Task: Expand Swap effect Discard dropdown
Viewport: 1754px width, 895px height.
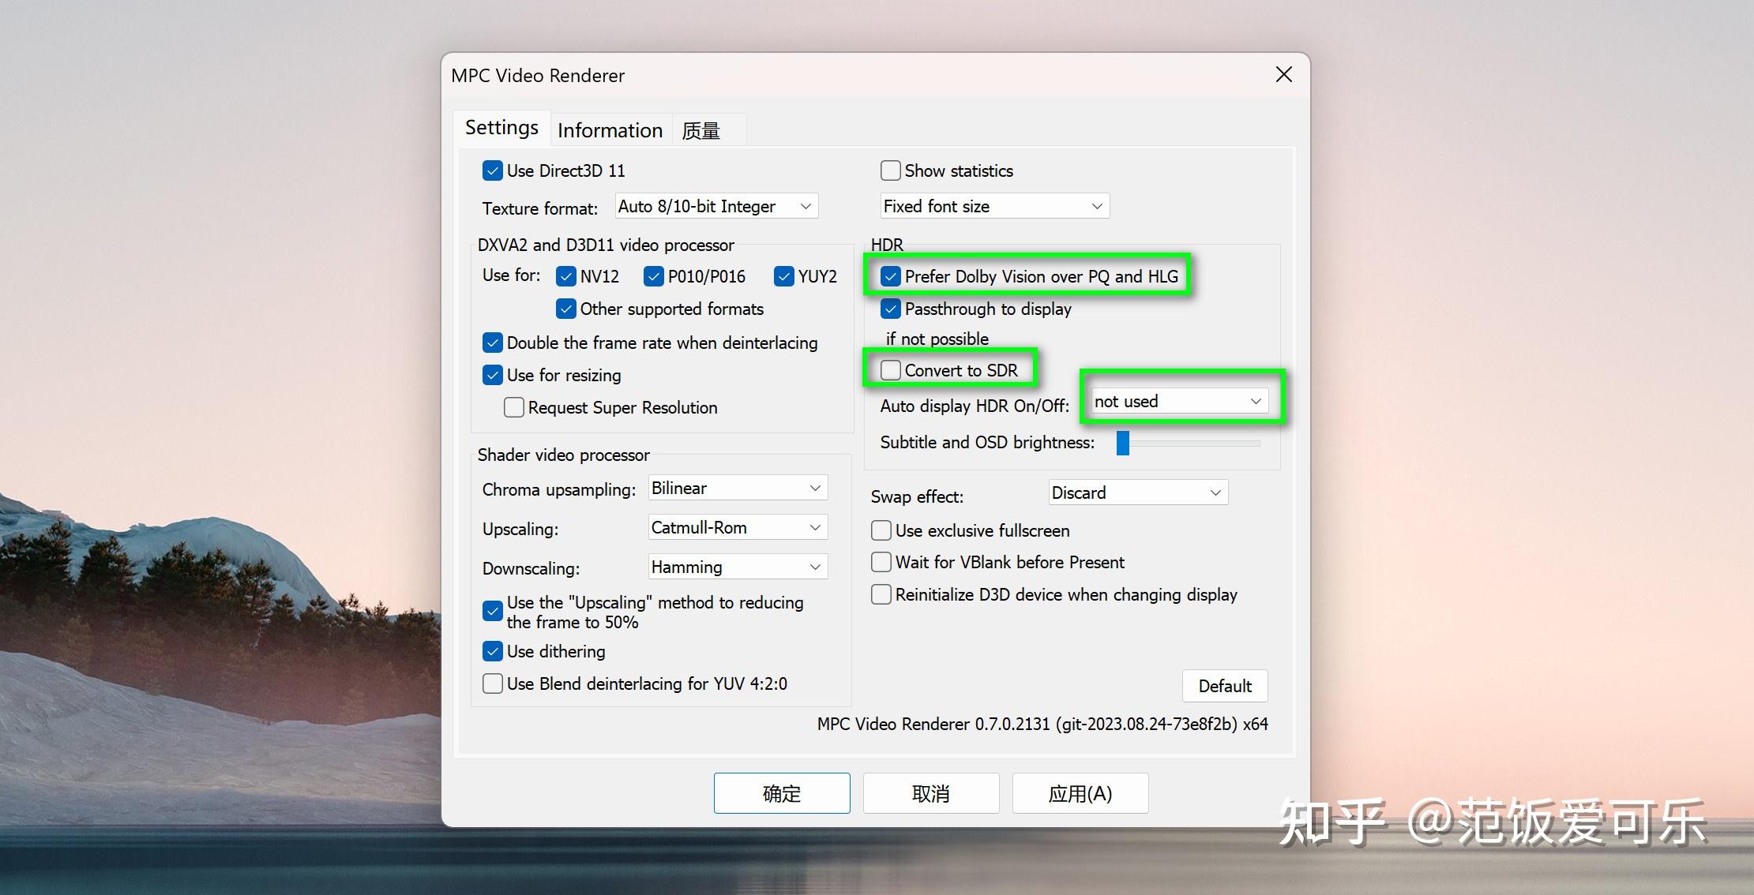Action: [1137, 492]
